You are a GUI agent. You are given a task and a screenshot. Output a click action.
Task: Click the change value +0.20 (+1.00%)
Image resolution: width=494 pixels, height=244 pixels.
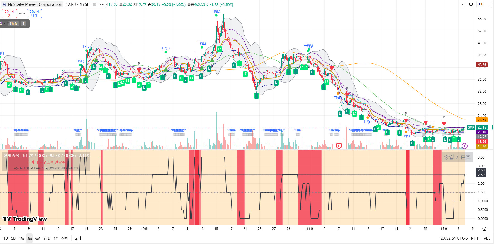pos(174,4)
